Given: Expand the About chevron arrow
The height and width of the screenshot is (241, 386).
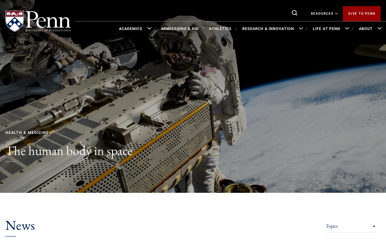Looking at the screenshot, I should click(380, 28).
